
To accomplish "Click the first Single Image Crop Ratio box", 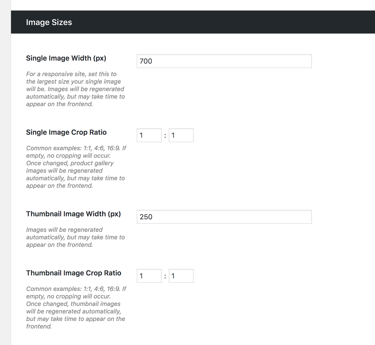I will (149, 135).
